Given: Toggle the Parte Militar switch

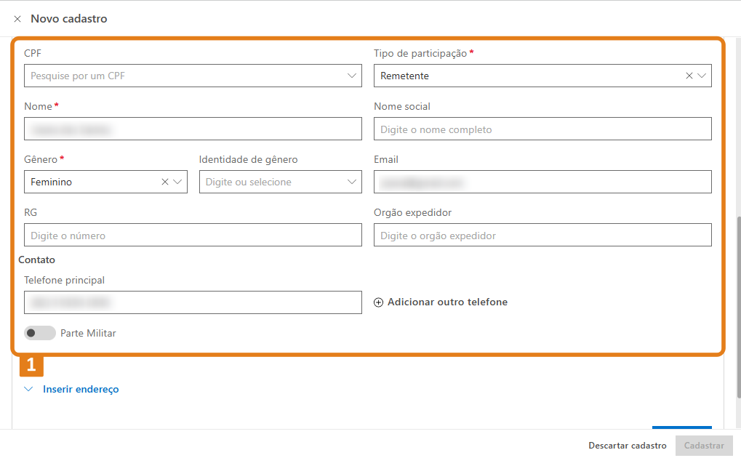Looking at the screenshot, I should (40, 333).
